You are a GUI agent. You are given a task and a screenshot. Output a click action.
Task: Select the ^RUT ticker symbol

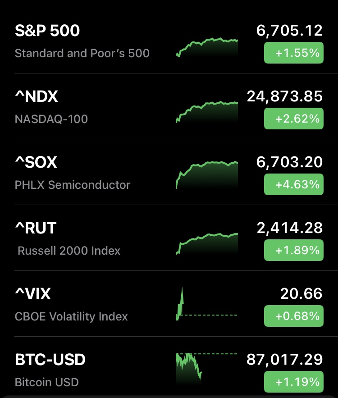click(x=36, y=228)
